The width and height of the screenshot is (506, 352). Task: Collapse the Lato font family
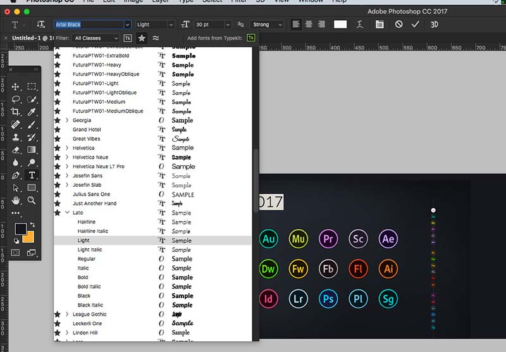67,213
